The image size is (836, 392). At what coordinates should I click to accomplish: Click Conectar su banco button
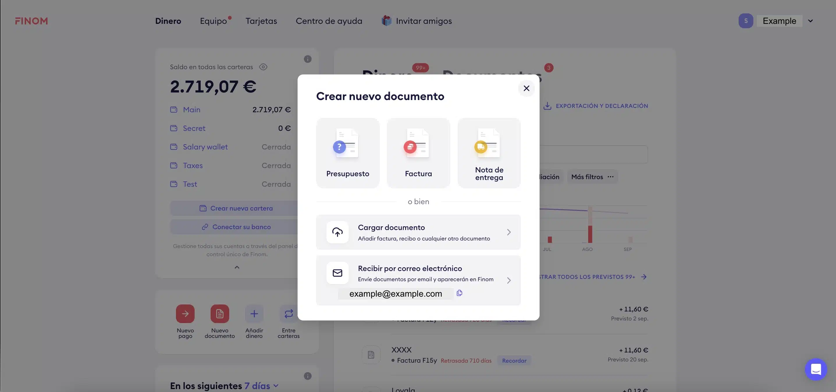click(236, 227)
